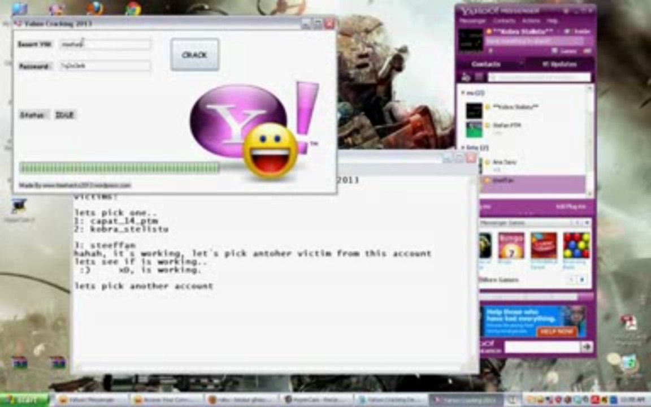651x407 pixels.
Task: Click the Chrome desktop icon
Action: pos(133,7)
